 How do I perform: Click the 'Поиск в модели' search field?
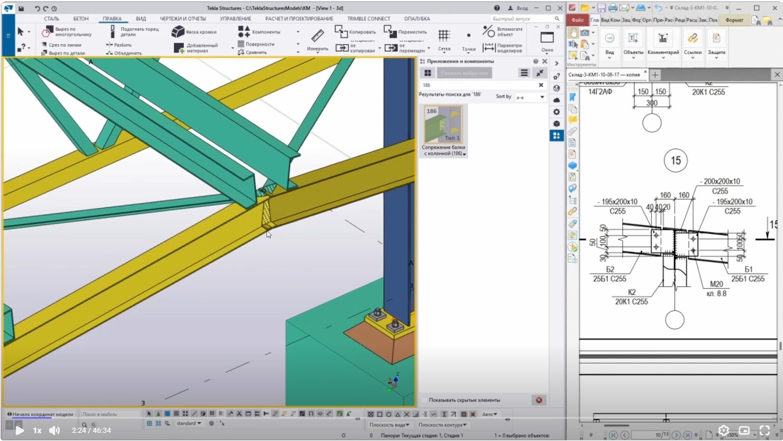(x=110, y=414)
